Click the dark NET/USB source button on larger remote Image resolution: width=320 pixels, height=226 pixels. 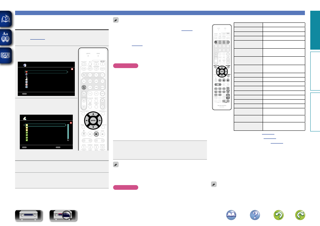pyautogui.click(x=84, y=87)
